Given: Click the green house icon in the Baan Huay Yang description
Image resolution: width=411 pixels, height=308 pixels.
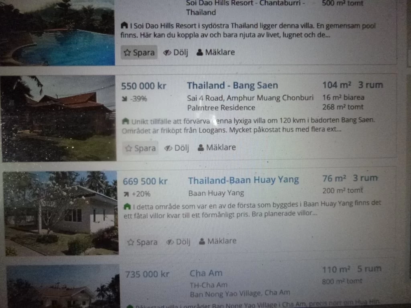Looking at the screenshot, I should [x=127, y=207].
